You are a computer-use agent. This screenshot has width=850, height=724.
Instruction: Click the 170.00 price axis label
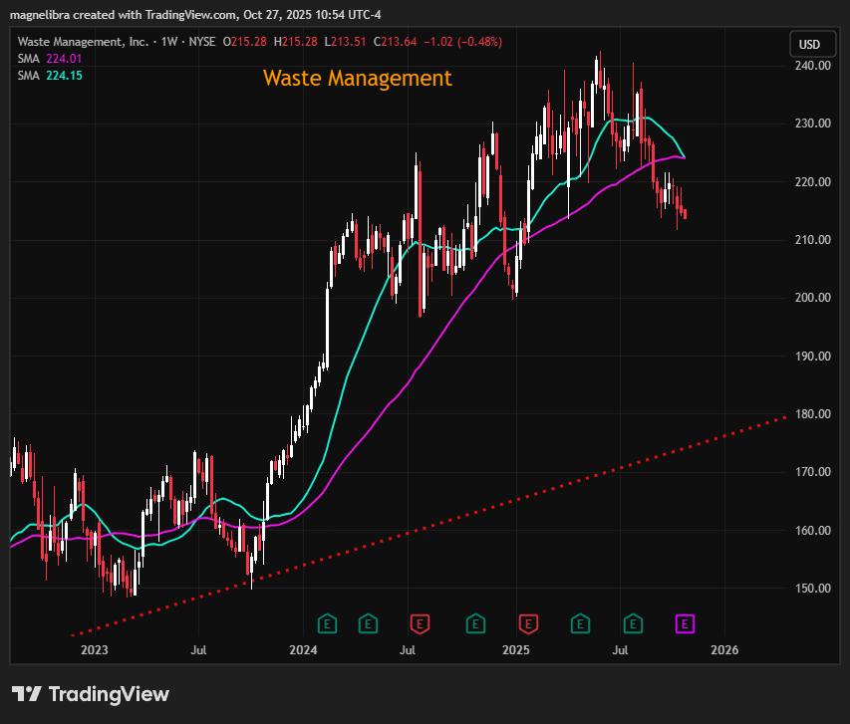[x=812, y=472]
